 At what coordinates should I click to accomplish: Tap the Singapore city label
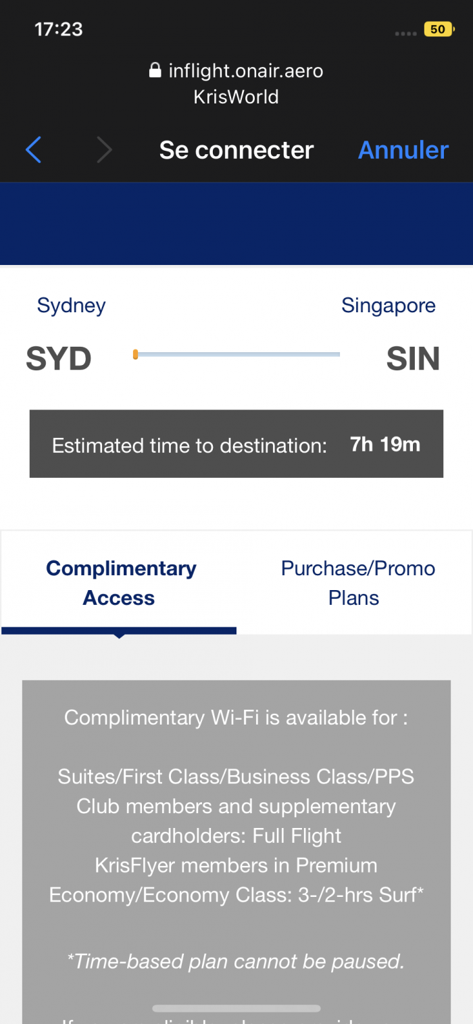389,306
